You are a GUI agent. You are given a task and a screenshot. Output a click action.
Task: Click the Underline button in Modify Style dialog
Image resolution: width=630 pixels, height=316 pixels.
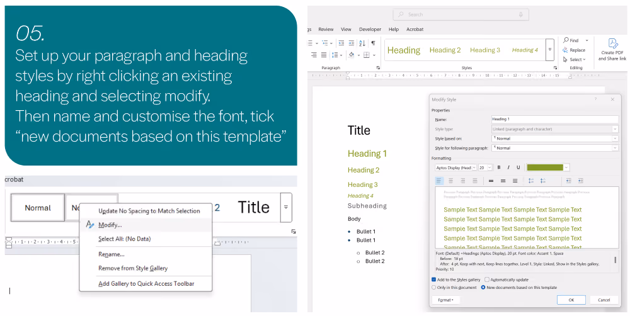[x=518, y=167]
